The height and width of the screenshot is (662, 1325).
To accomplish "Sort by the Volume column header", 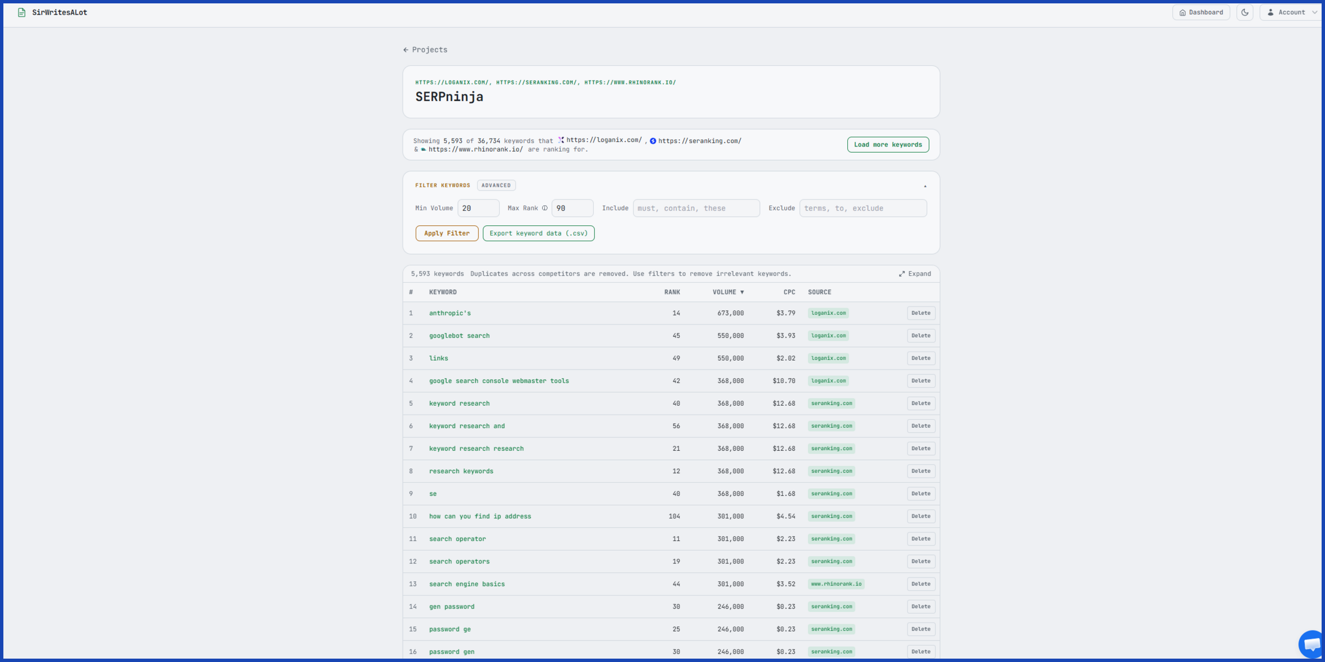I will pos(728,292).
